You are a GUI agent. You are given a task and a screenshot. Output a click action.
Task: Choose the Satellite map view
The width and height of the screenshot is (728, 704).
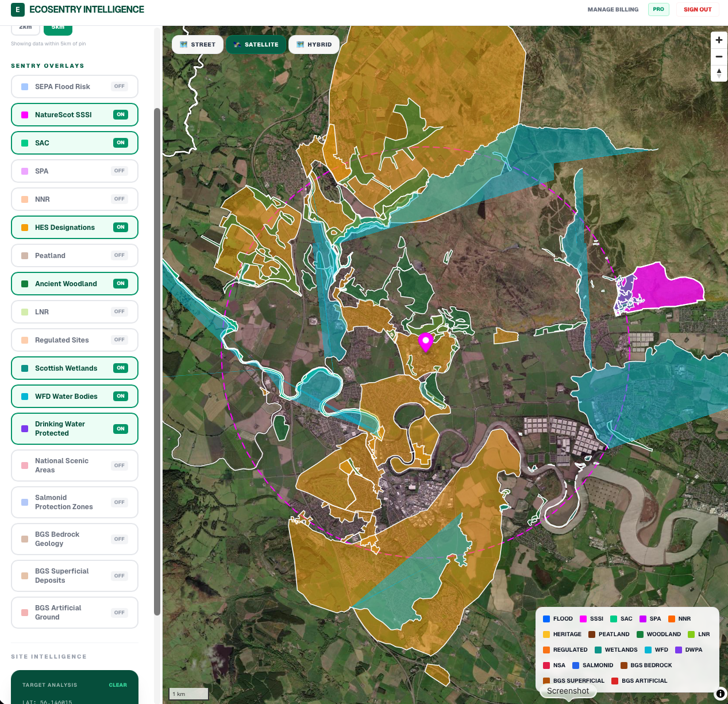pyautogui.click(x=256, y=44)
